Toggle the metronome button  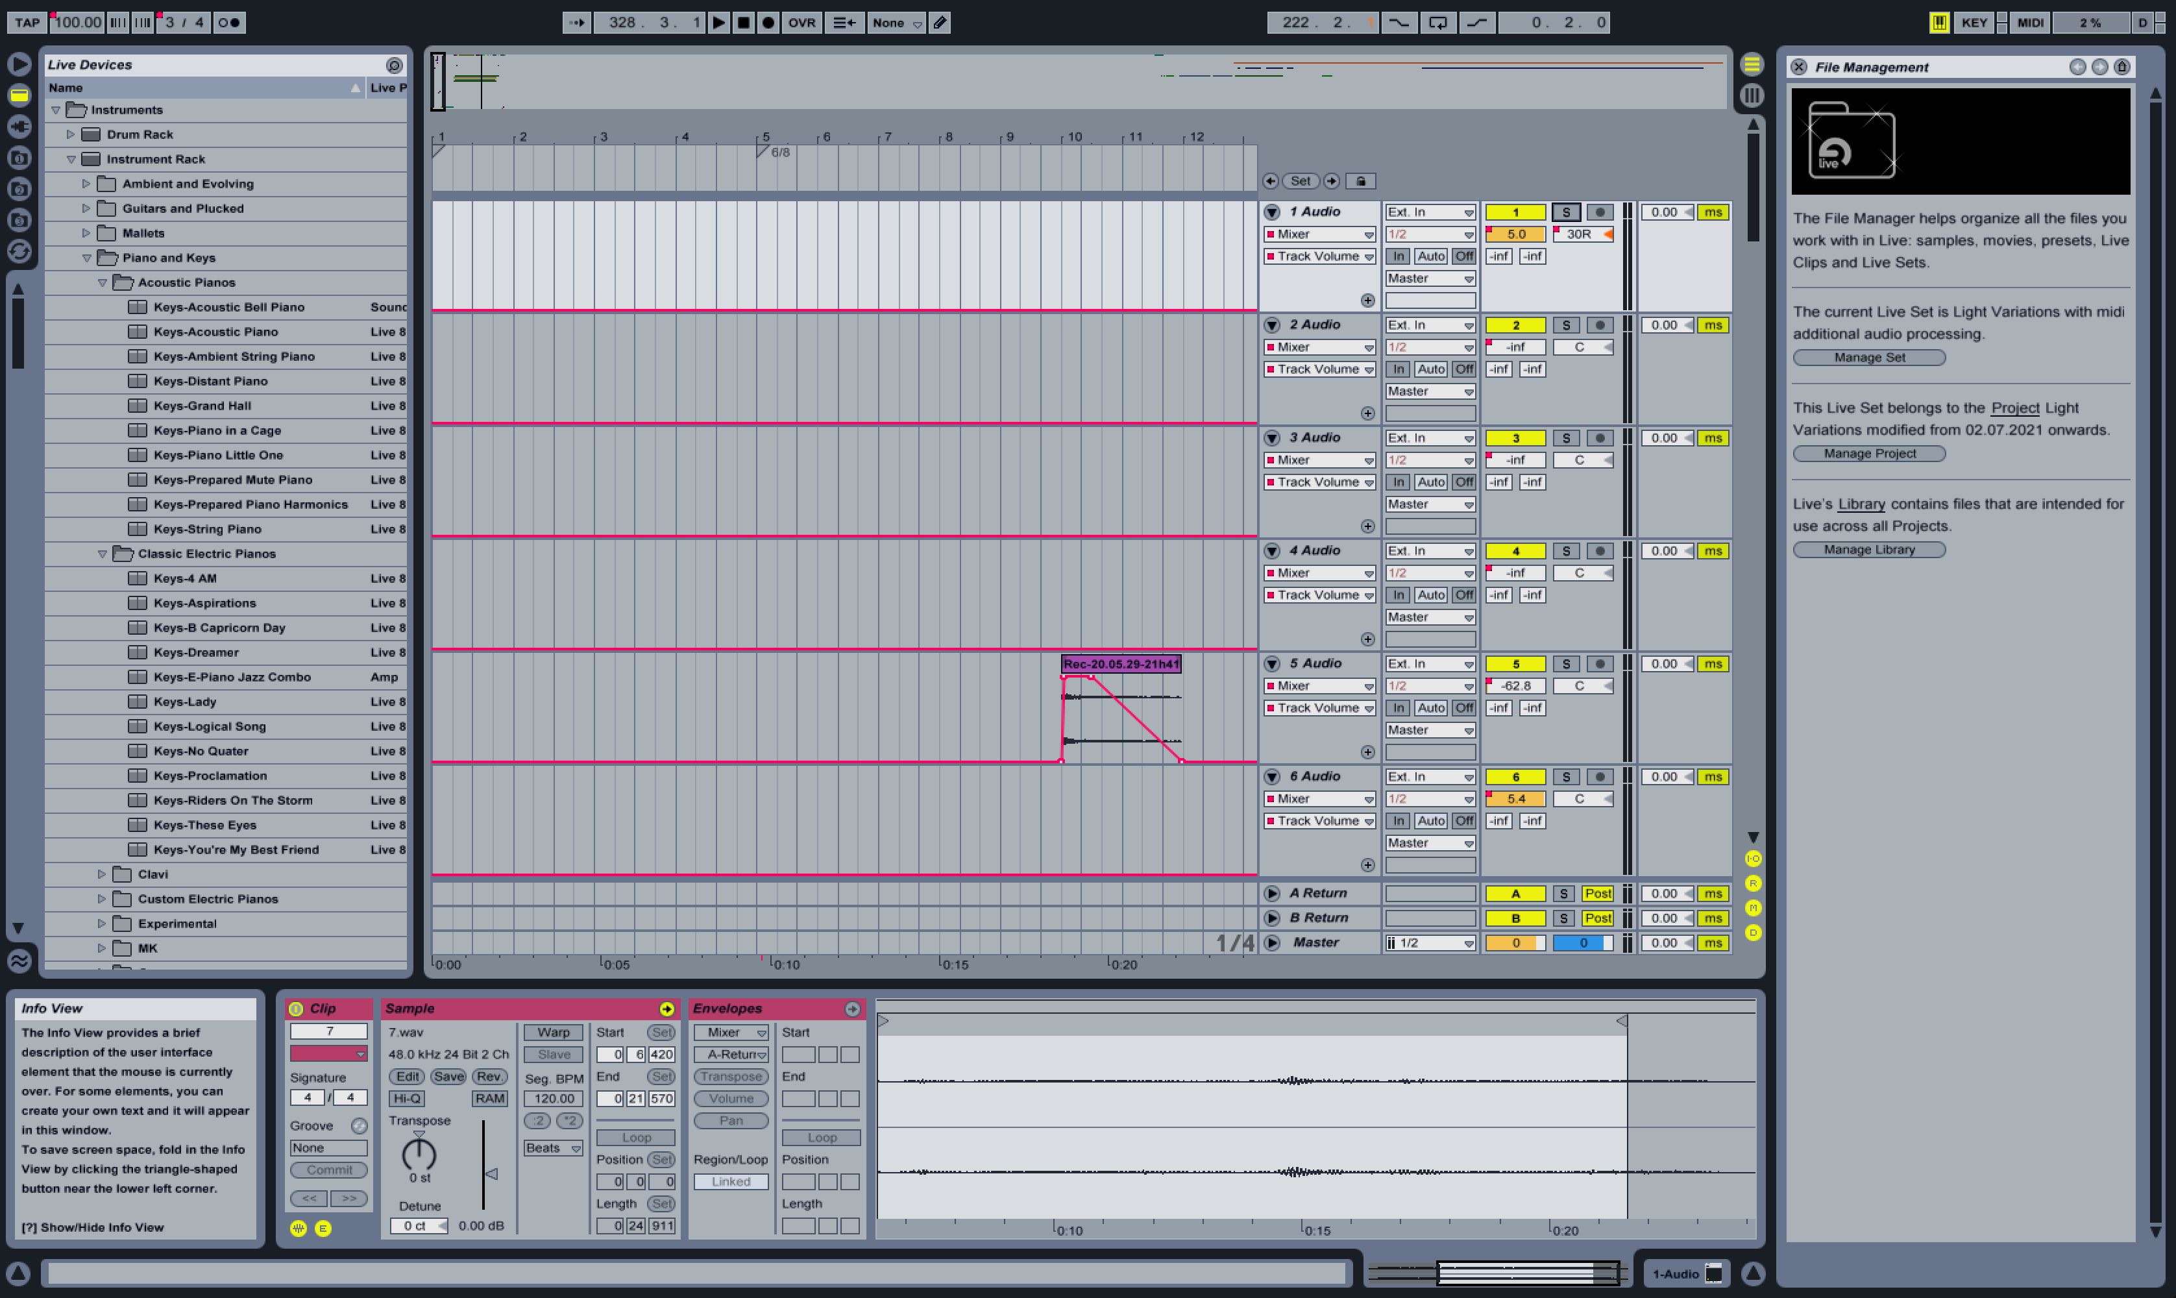coord(229,23)
